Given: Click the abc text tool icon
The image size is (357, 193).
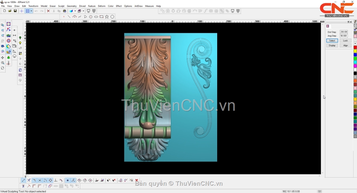Looking at the screenshot, I should pyautogui.click(x=9, y=35).
